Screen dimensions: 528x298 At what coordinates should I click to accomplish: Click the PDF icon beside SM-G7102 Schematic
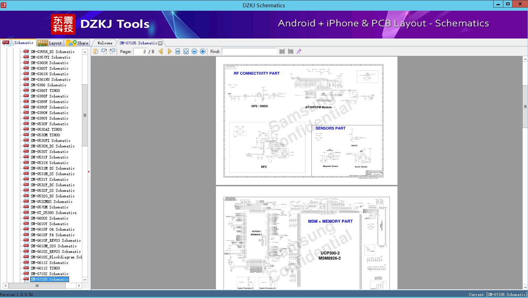pos(26,274)
